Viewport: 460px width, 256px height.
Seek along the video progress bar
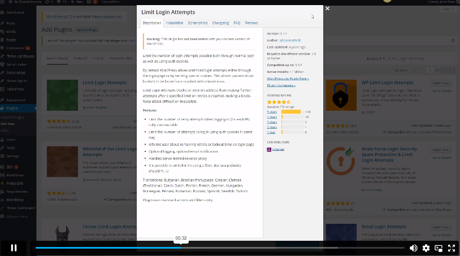click(x=220, y=248)
